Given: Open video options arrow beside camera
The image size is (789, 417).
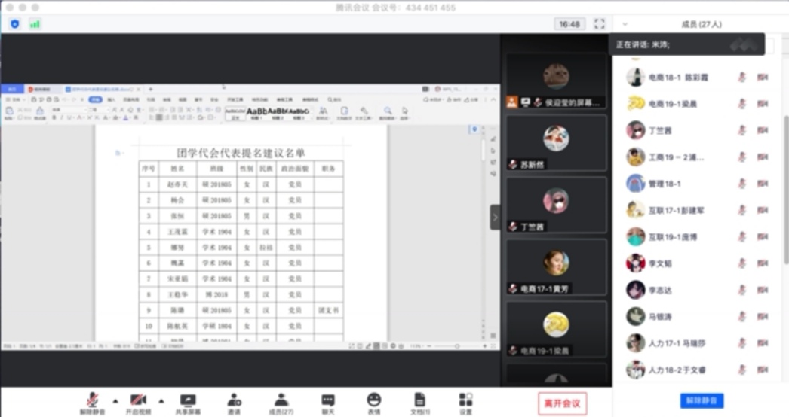Looking at the screenshot, I should coord(161,401).
